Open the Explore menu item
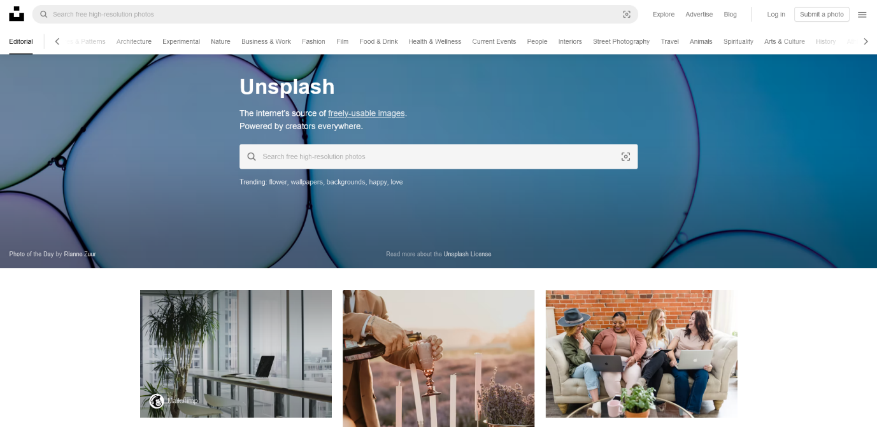Screen dimensions: 877x427 click(x=664, y=14)
